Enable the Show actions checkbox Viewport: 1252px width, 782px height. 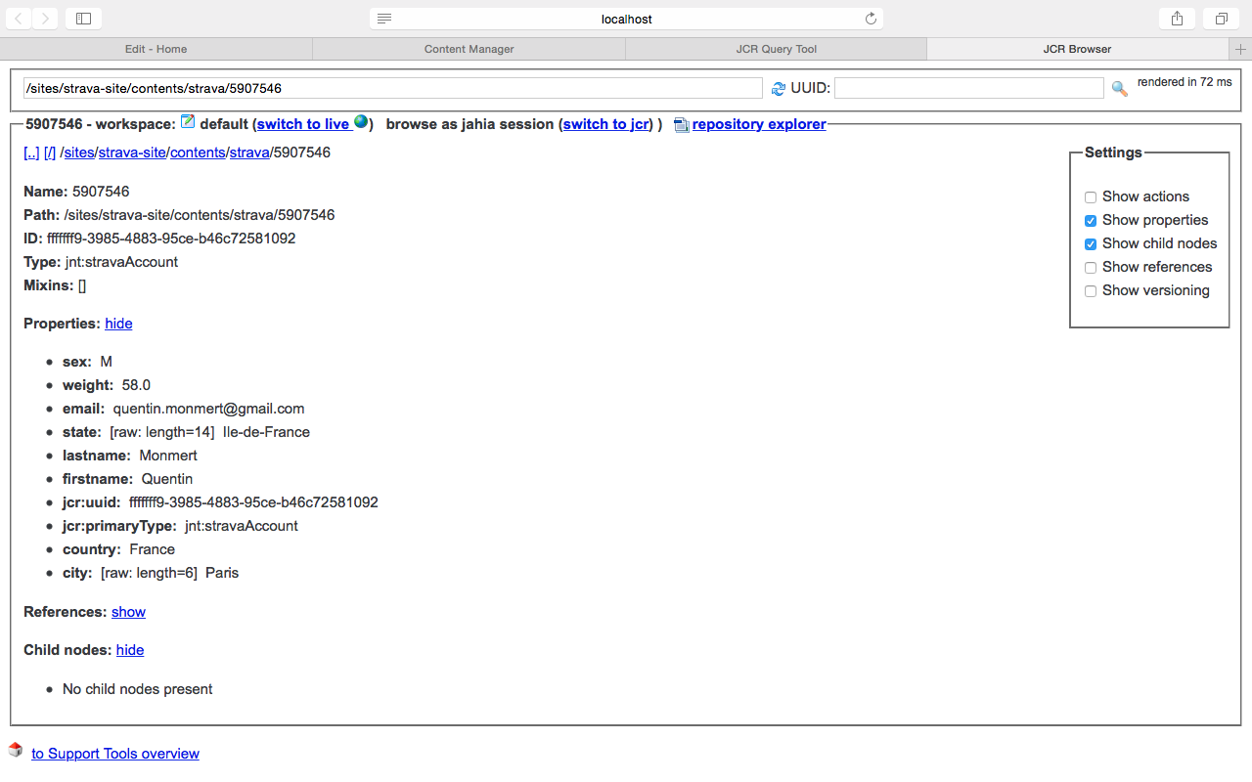point(1091,197)
